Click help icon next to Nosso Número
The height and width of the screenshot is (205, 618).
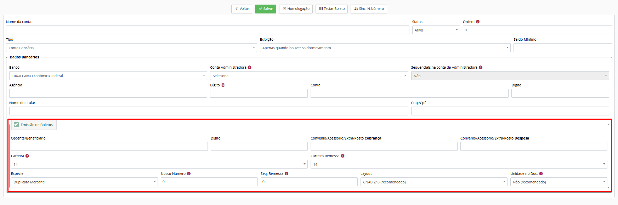[189, 173]
